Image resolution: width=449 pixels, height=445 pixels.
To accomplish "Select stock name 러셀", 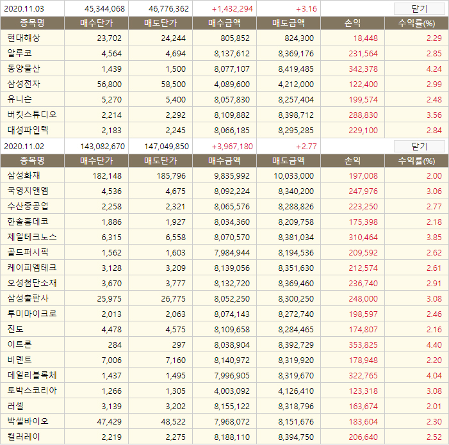I will [x=15, y=406].
